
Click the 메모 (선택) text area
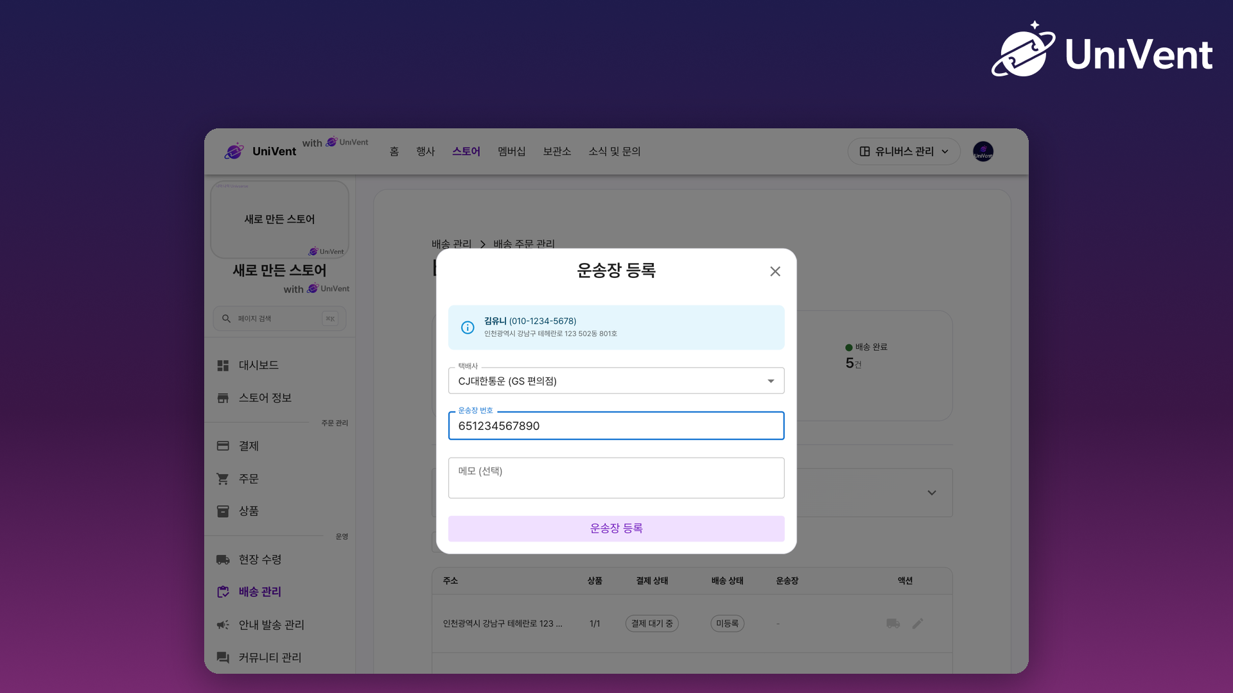point(616,477)
